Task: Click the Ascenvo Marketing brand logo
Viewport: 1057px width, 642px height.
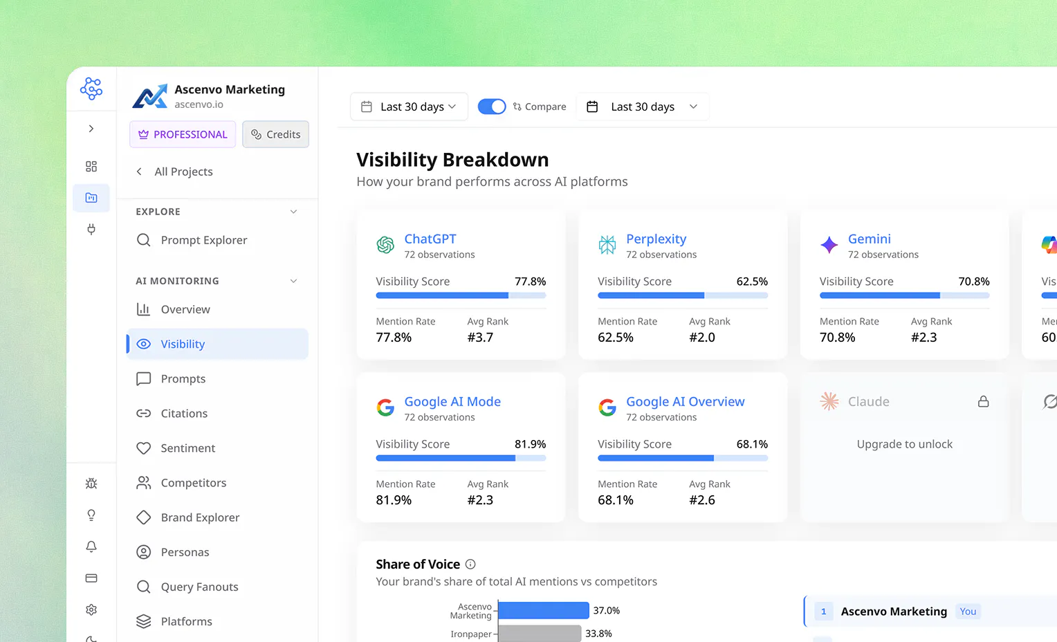Action: pos(150,96)
